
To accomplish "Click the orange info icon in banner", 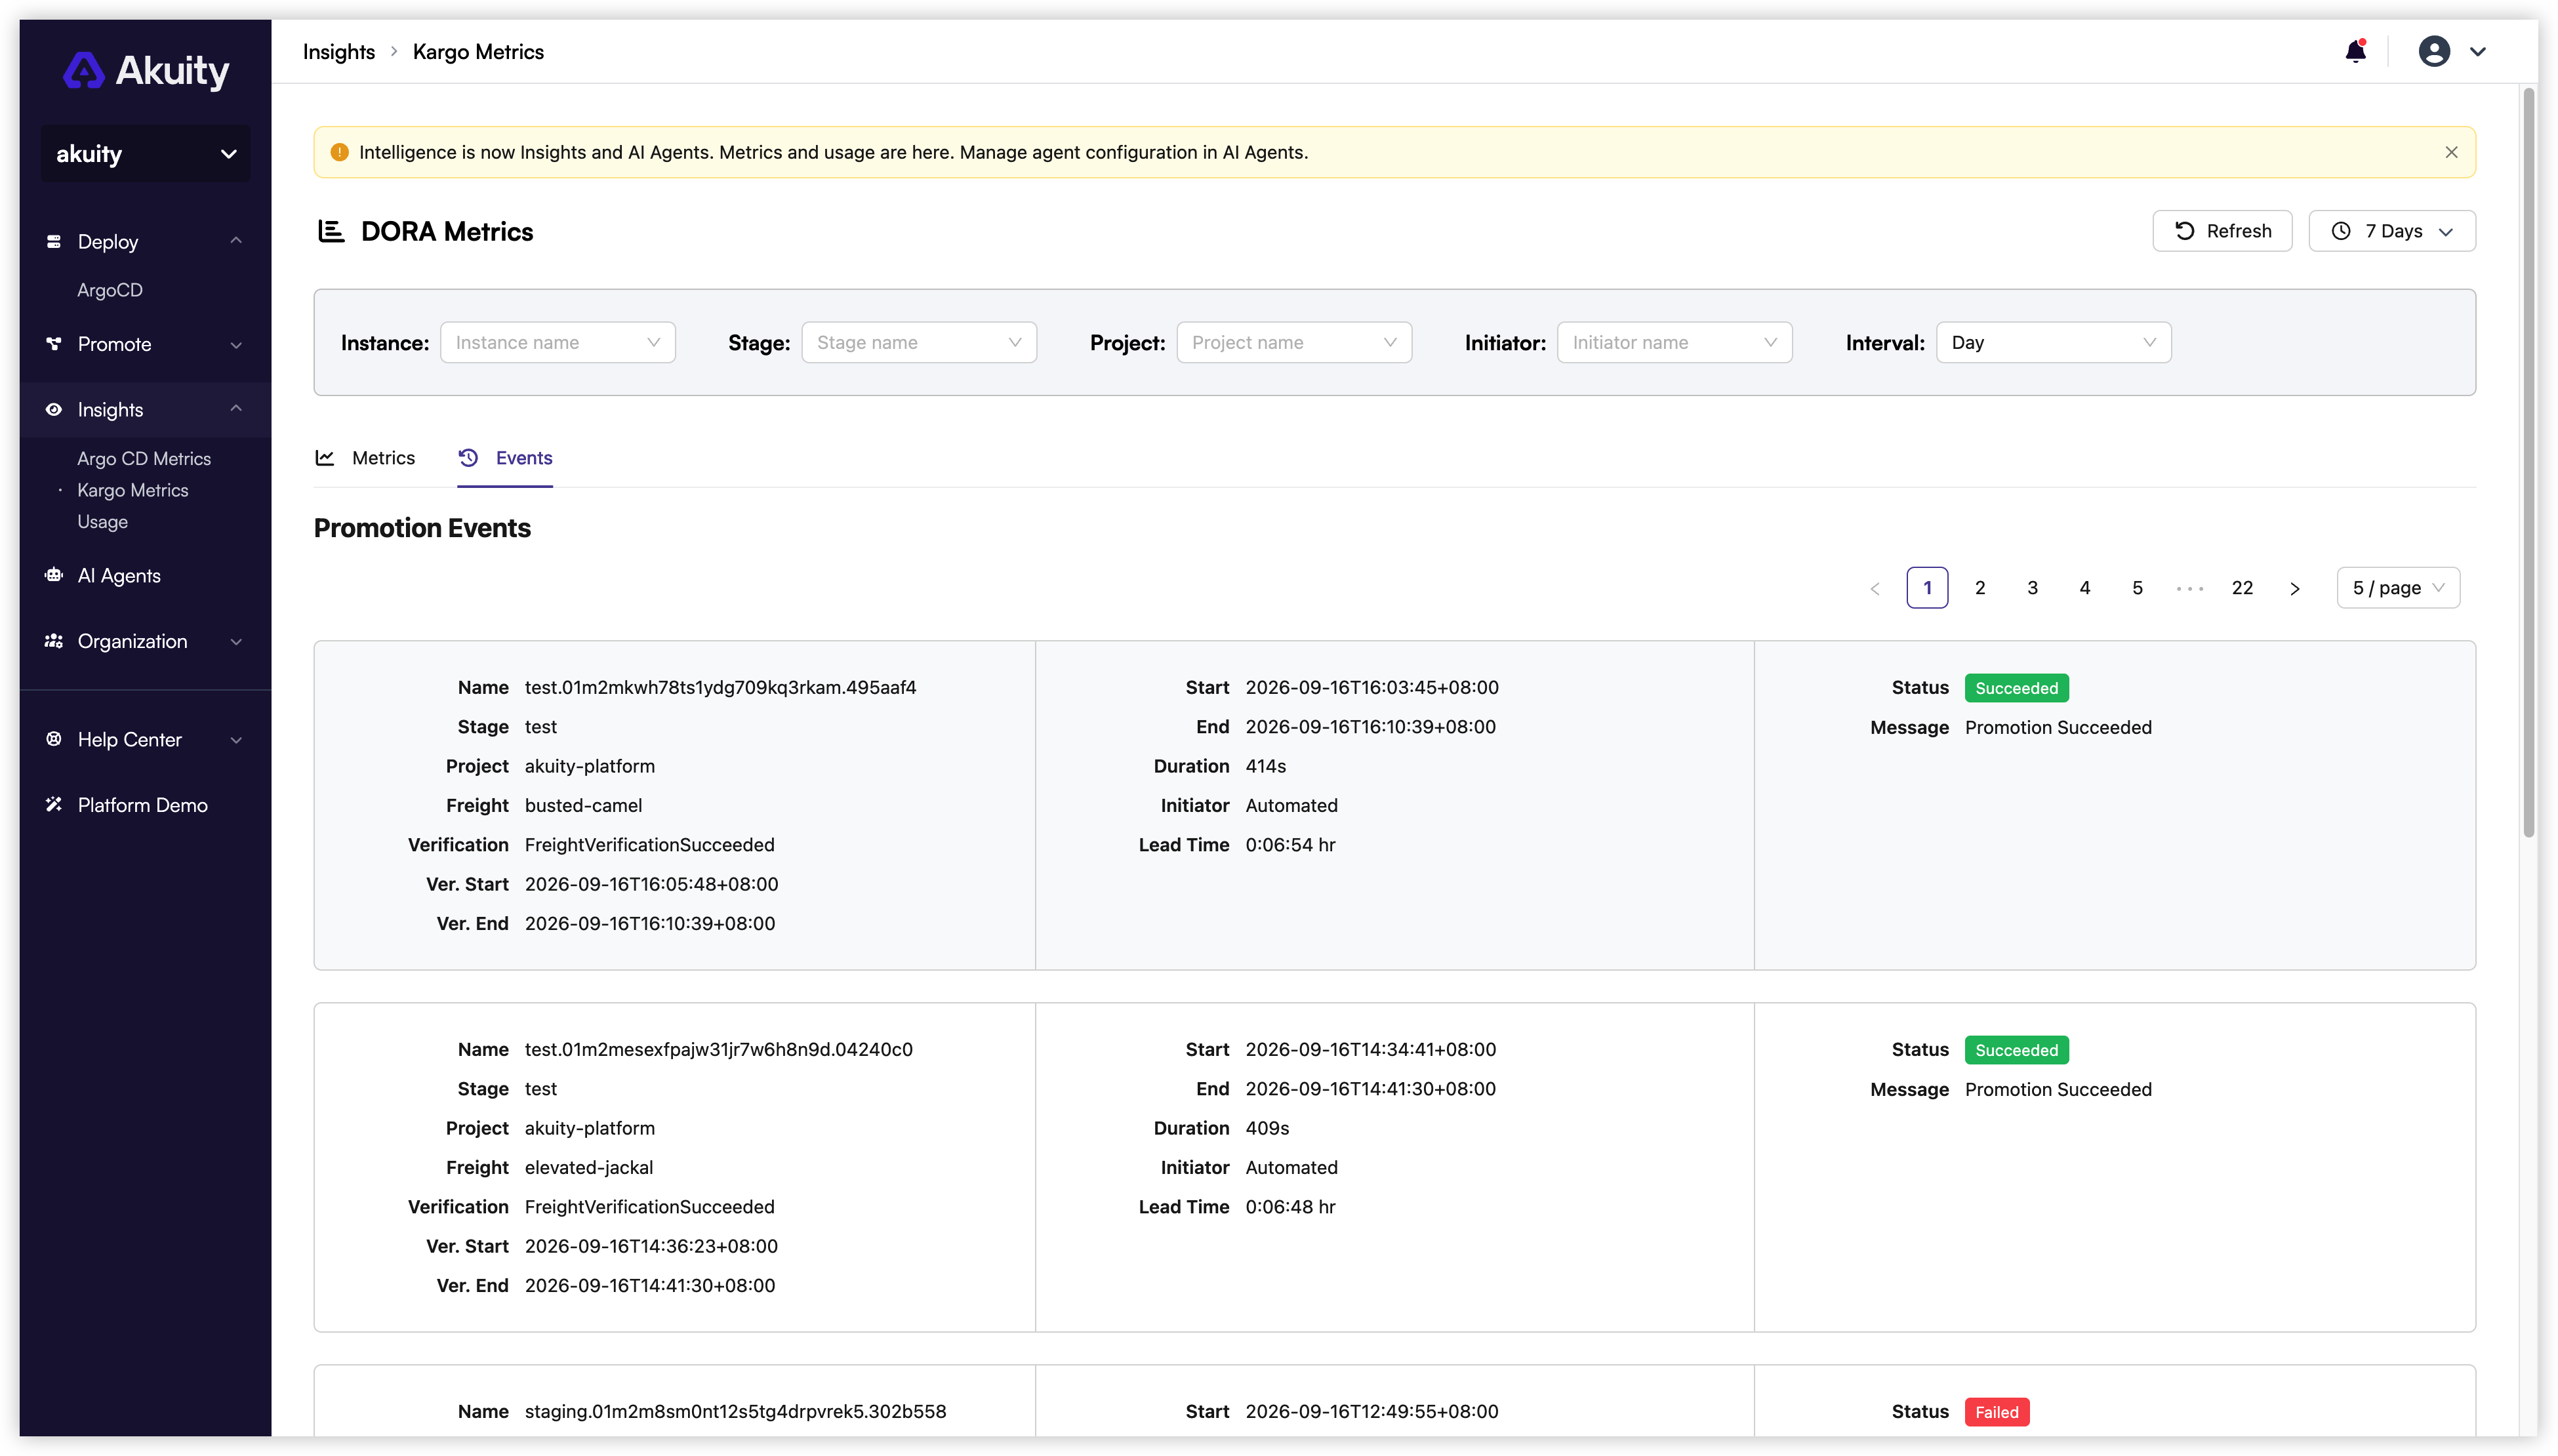I will [x=340, y=152].
